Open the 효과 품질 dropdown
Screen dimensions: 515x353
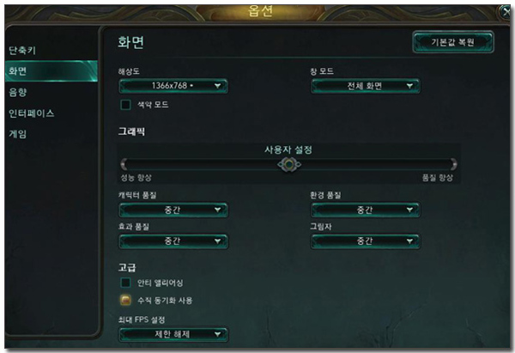click(x=173, y=241)
